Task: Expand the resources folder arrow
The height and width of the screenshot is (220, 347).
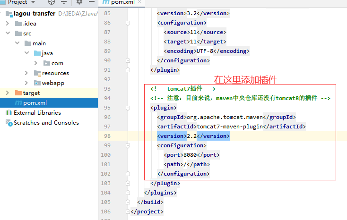Action: click(26, 73)
